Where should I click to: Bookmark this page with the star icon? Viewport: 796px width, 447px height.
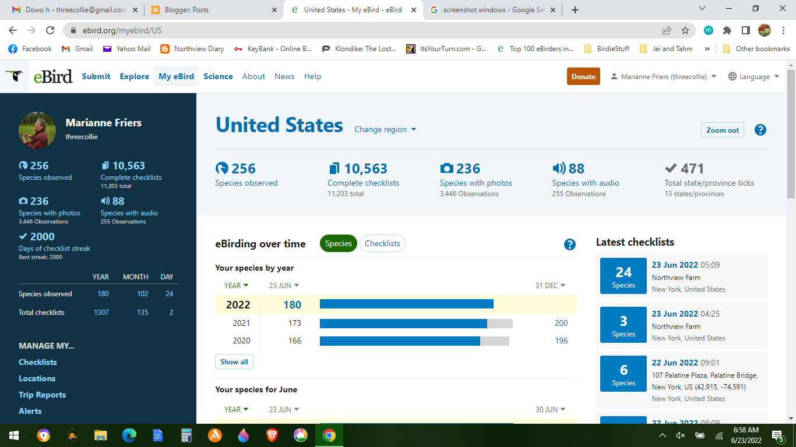pyautogui.click(x=685, y=30)
